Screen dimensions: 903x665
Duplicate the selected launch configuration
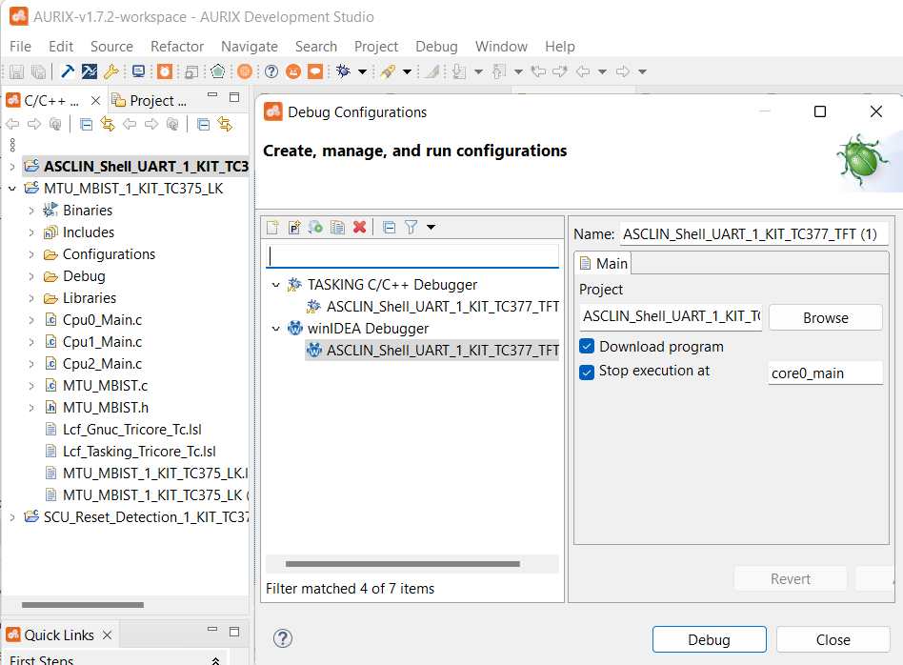click(337, 227)
